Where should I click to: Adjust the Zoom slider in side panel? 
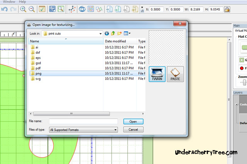tap(244, 82)
